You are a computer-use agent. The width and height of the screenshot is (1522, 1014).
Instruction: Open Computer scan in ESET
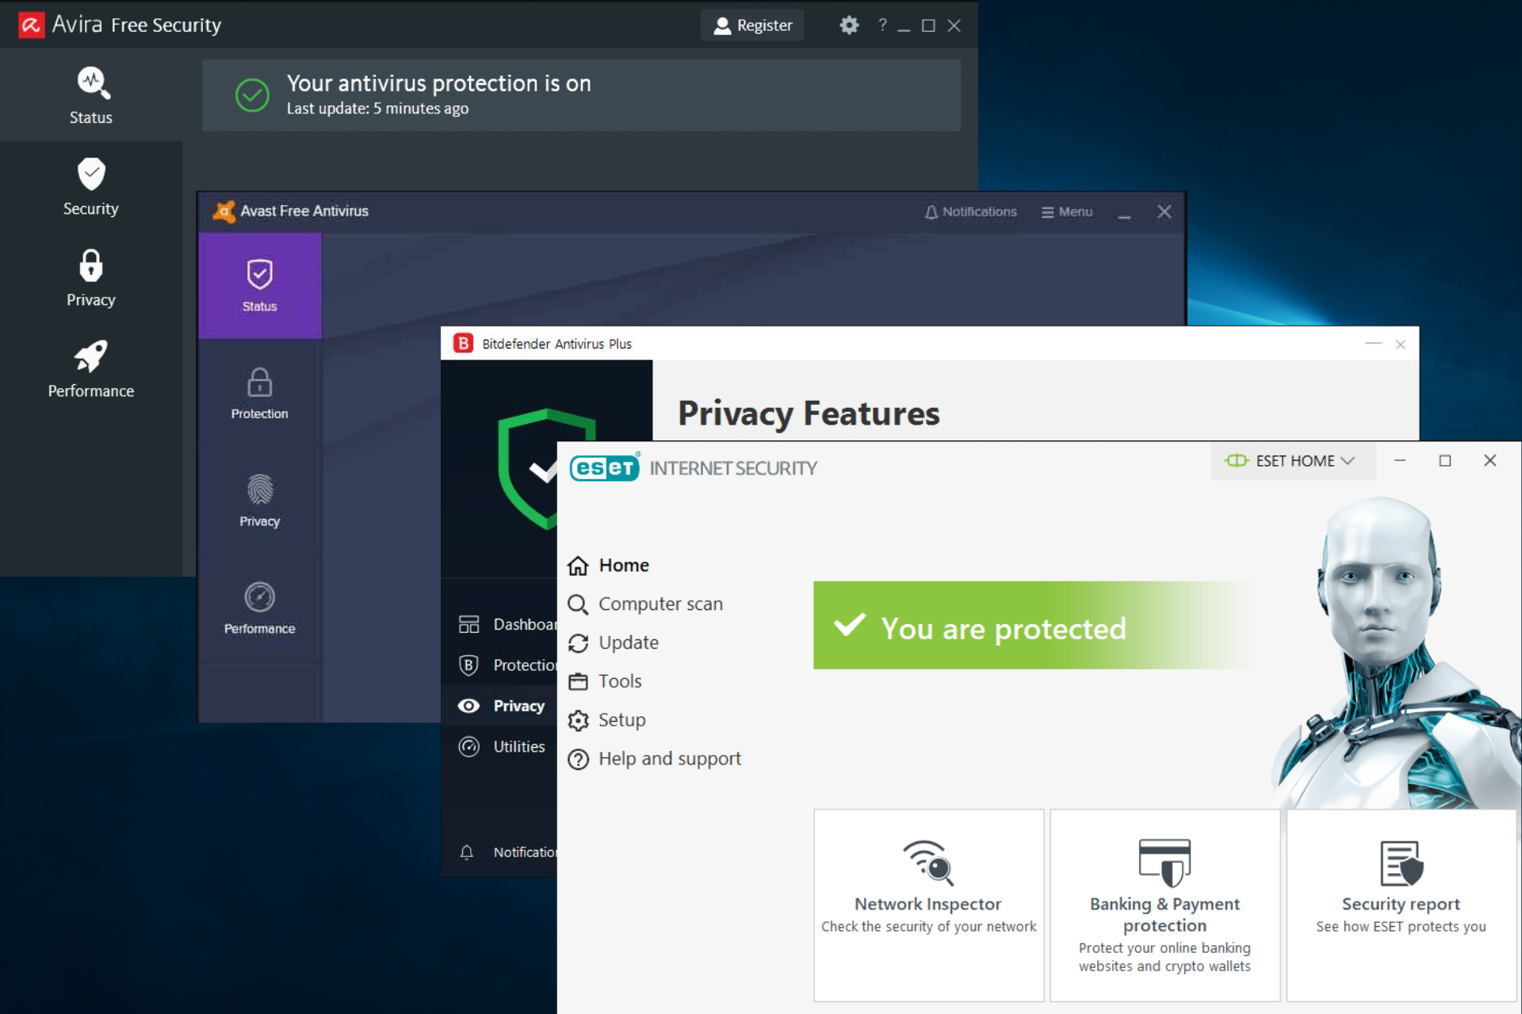645,604
